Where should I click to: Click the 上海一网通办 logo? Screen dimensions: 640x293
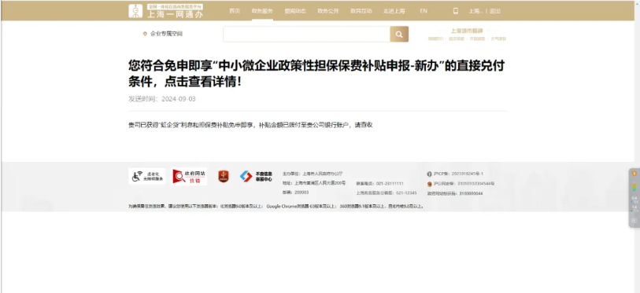166,11
